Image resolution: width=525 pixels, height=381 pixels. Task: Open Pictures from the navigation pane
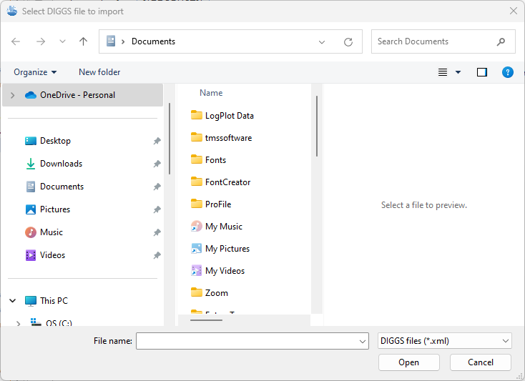coord(55,209)
